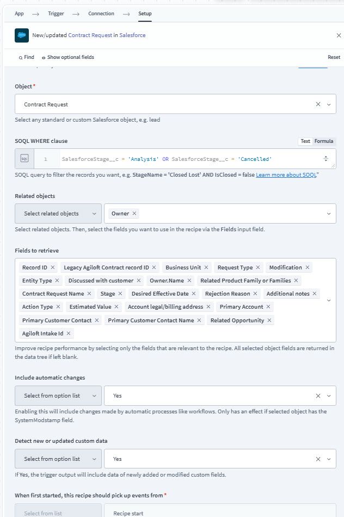Clear the Include automatic changes value
Image resolution: width=344 pixels, height=517 pixels.
(318, 396)
